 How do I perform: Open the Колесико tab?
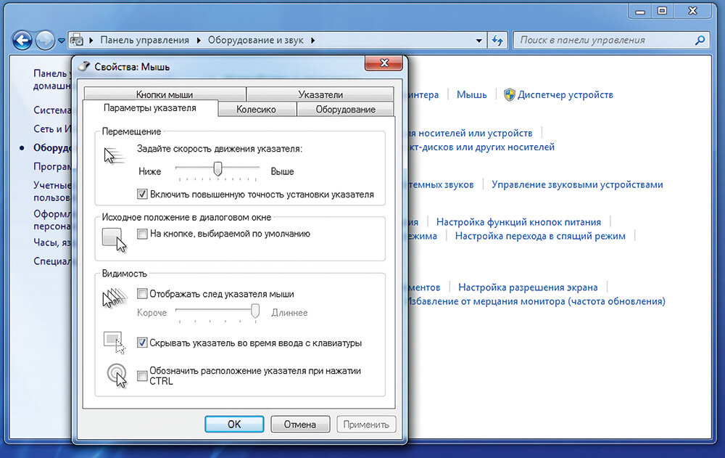pyautogui.click(x=256, y=110)
